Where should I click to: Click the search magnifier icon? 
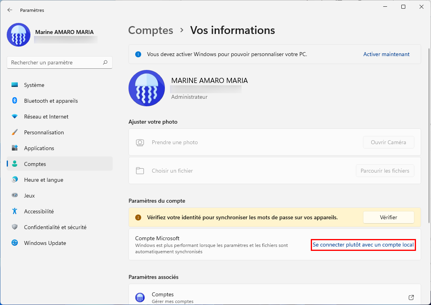pyautogui.click(x=105, y=62)
